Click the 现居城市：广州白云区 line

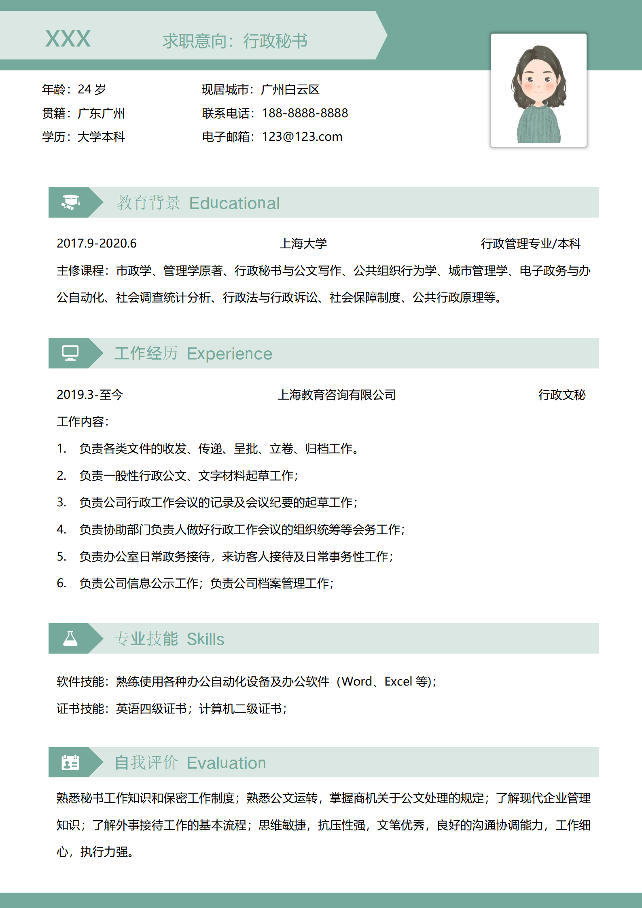(x=261, y=89)
